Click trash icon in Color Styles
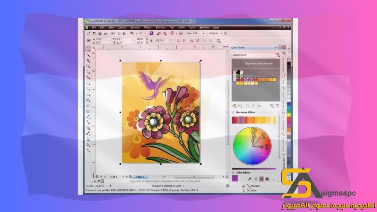 click(x=277, y=105)
